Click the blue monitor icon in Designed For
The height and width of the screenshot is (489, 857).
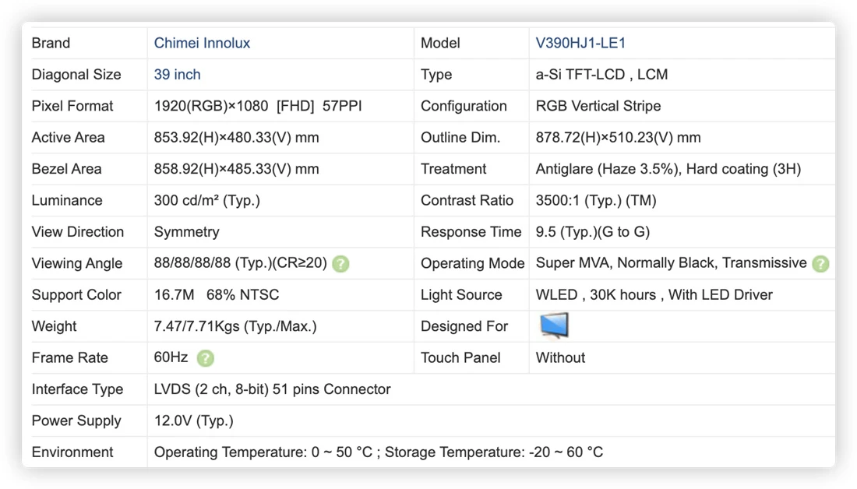554,325
